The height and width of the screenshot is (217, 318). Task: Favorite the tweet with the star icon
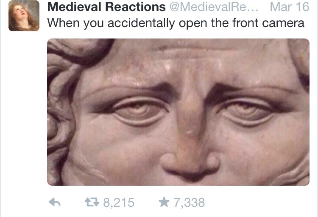(164, 202)
